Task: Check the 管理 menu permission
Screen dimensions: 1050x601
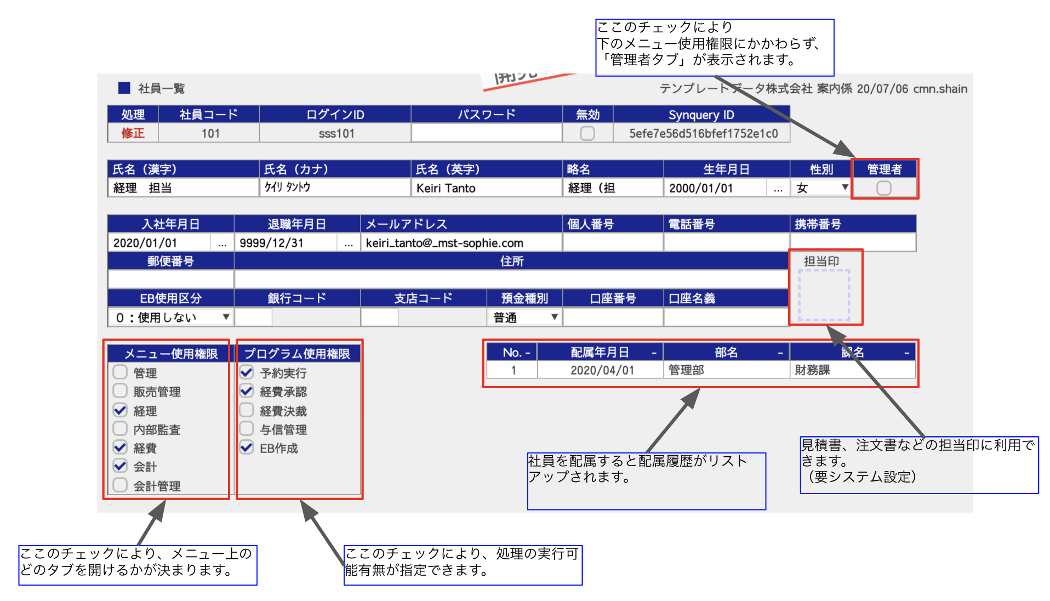Action: (x=120, y=372)
